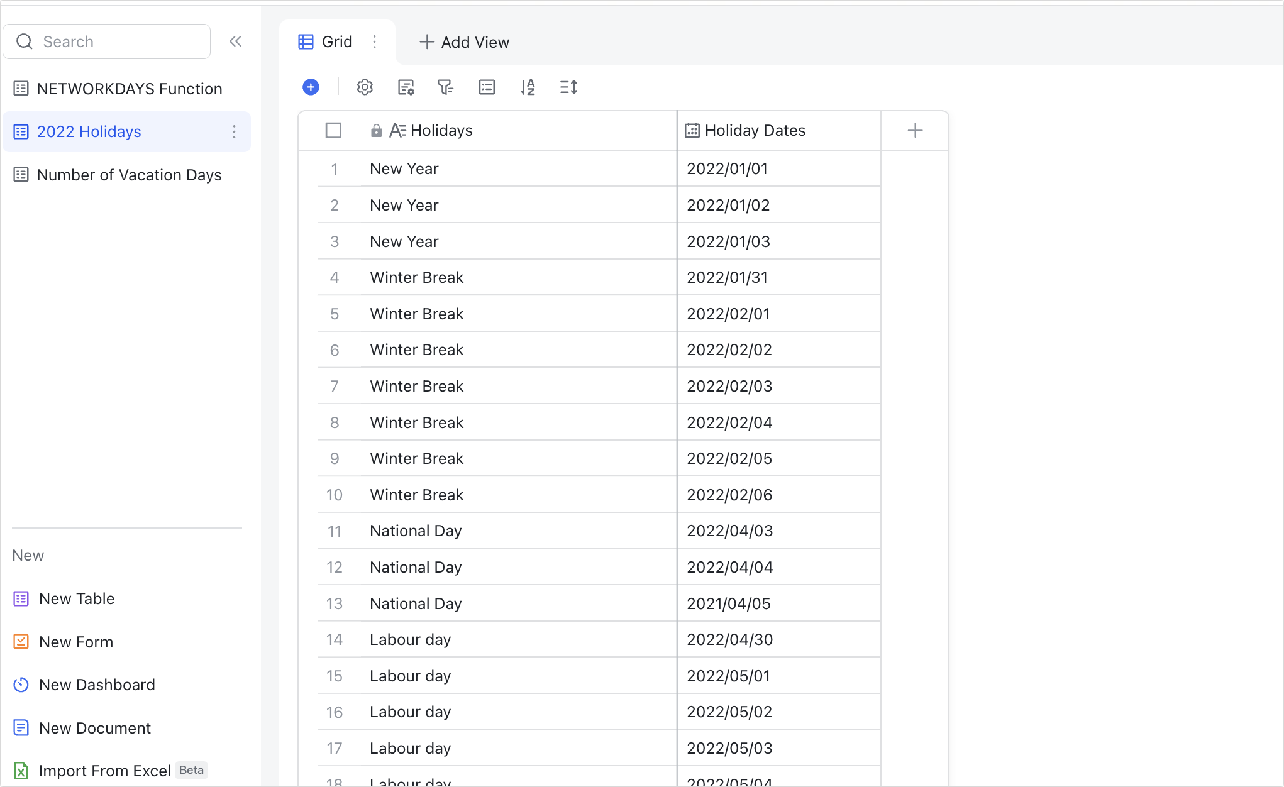Image resolution: width=1284 pixels, height=787 pixels.
Task: Click the sort A-Z icon
Action: [528, 87]
